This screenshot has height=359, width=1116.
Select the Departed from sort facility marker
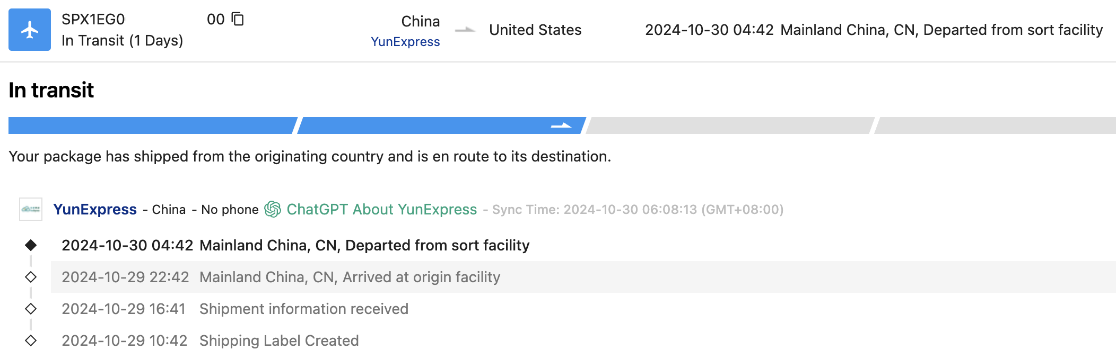[31, 245]
